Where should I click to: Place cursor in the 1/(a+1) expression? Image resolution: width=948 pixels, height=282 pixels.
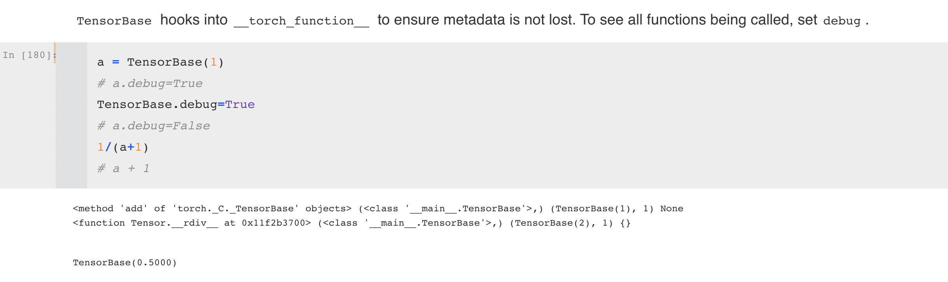click(123, 147)
